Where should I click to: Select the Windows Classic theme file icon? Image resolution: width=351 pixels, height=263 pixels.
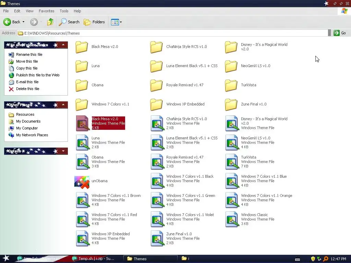coord(232,219)
